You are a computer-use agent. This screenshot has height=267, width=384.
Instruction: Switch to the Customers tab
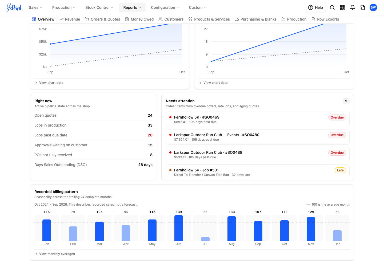click(x=171, y=19)
